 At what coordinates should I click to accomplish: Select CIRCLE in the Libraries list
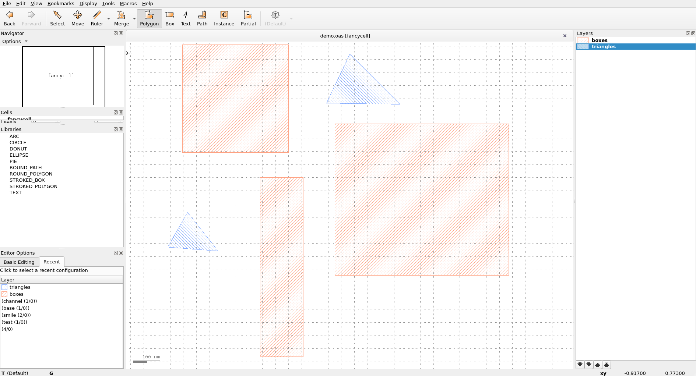pos(18,142)
